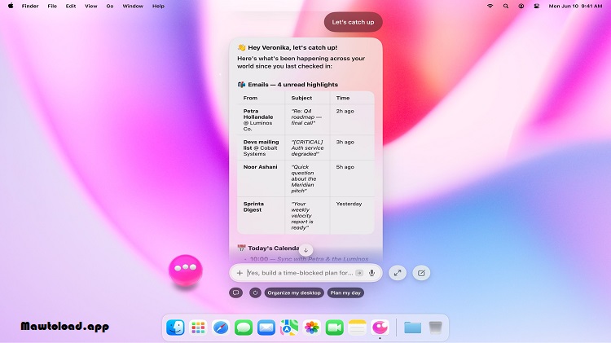Viewport: 611px width, 343px height.
Task: Open the Go menu
Action: click(x=110, y=7)
